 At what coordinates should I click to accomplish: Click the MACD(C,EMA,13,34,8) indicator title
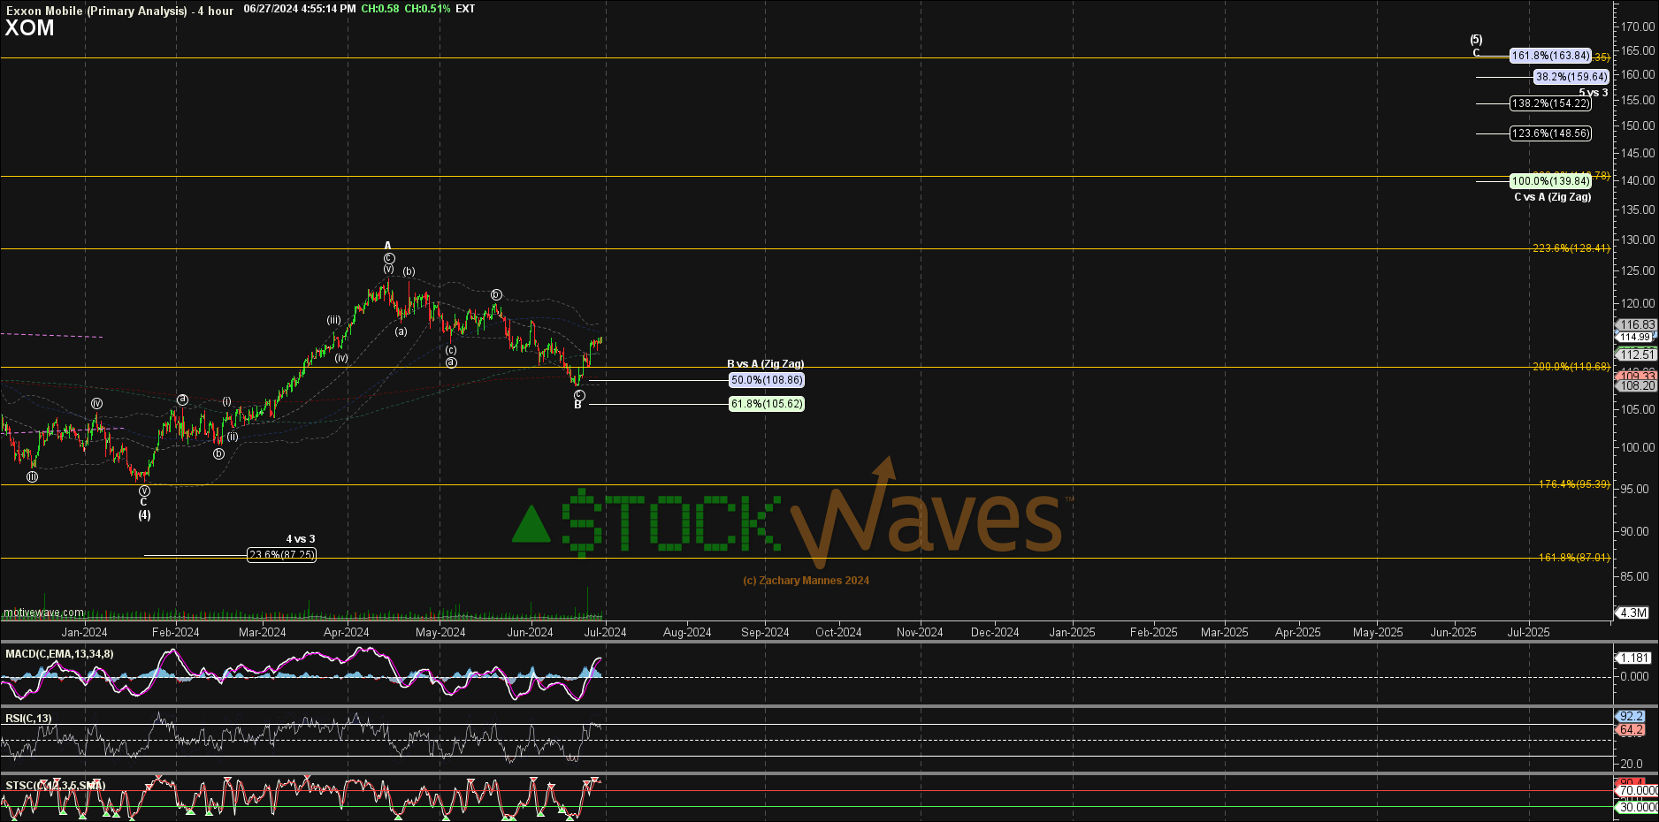pyautogui.click(x=59, y=654)
